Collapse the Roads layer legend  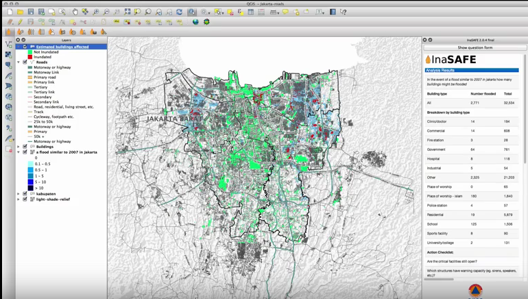click(x=19, y=62)
